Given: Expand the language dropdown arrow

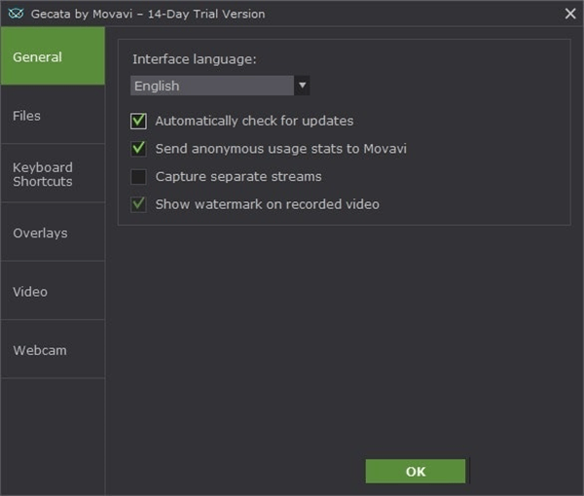Looking at the screenshot, I should [302, 86].
